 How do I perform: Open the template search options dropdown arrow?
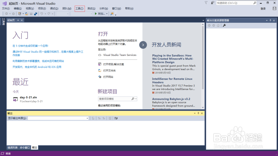pos(136,99)
